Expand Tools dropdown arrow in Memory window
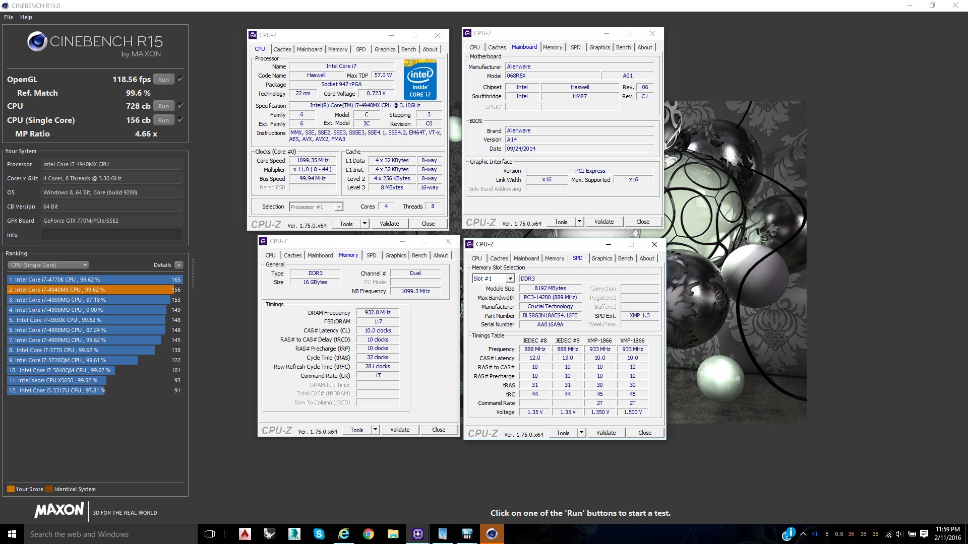 coord(375,430)
